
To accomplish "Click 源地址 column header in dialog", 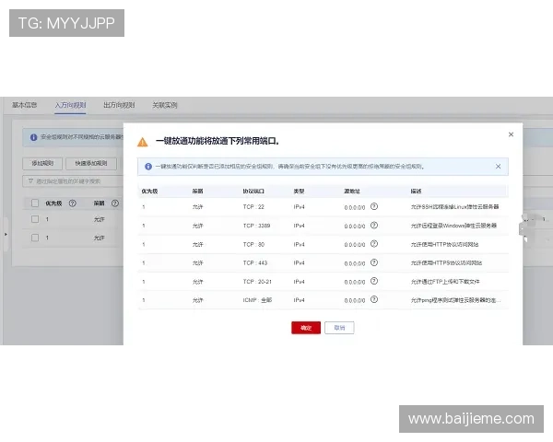I will coord(352,191).
